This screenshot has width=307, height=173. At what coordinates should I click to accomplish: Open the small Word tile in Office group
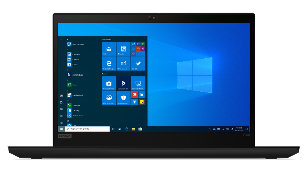tap(138, 44)
